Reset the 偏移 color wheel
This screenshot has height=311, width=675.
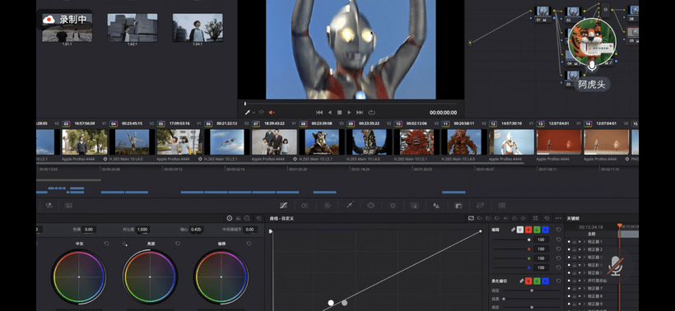[x=249, y=244]
